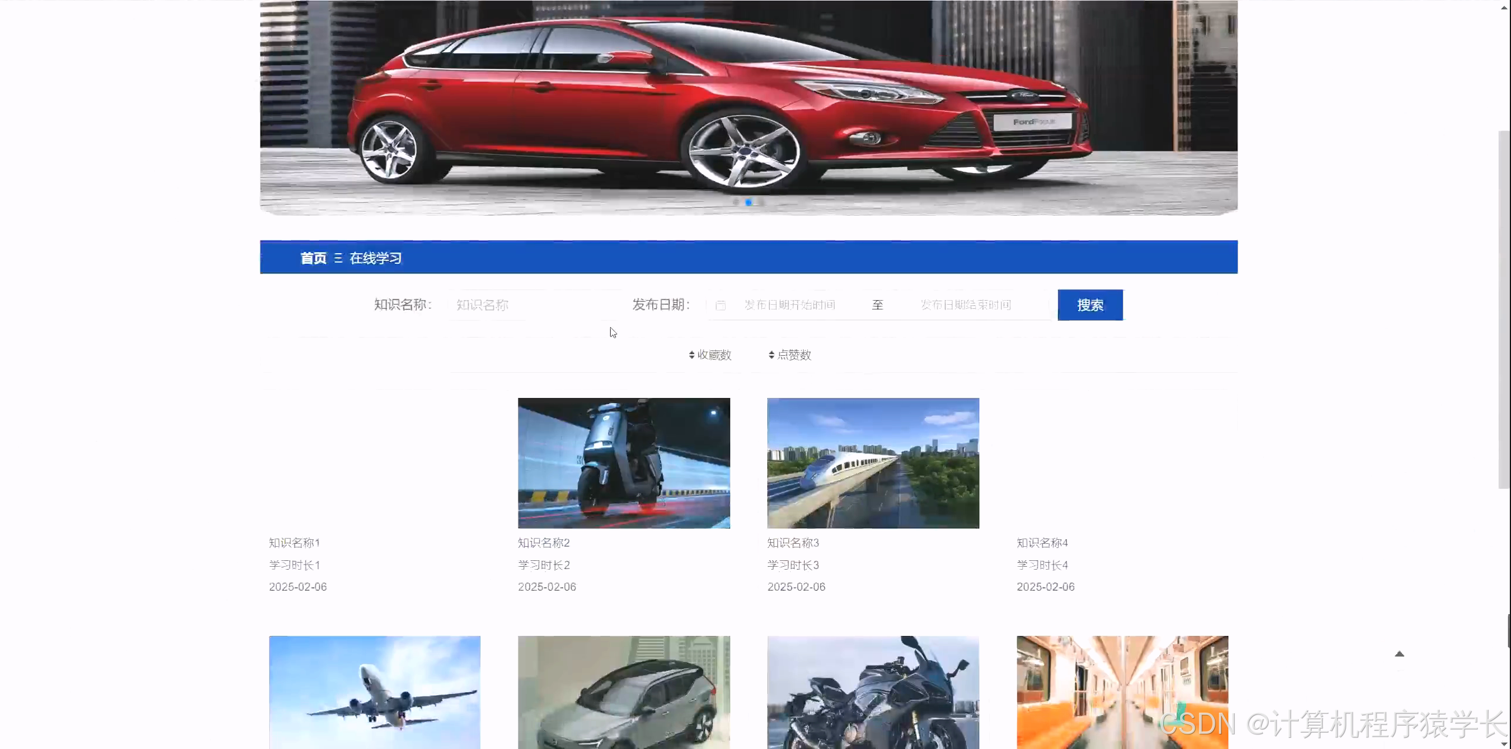Click the 知识名称 search input field

pos(536,305)
